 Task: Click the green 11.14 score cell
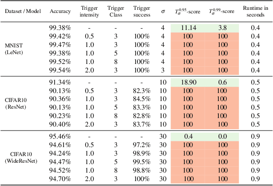tap(188, 27)
